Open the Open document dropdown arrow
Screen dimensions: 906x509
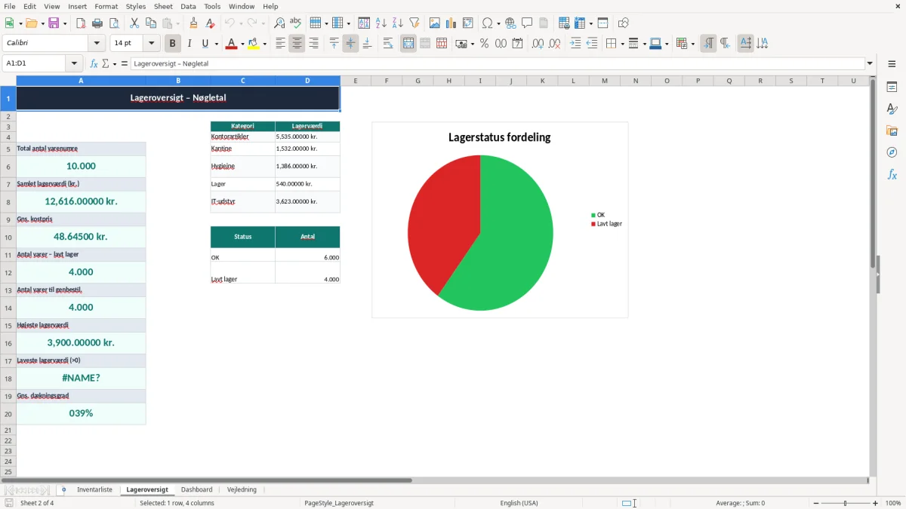pos(42,23)
